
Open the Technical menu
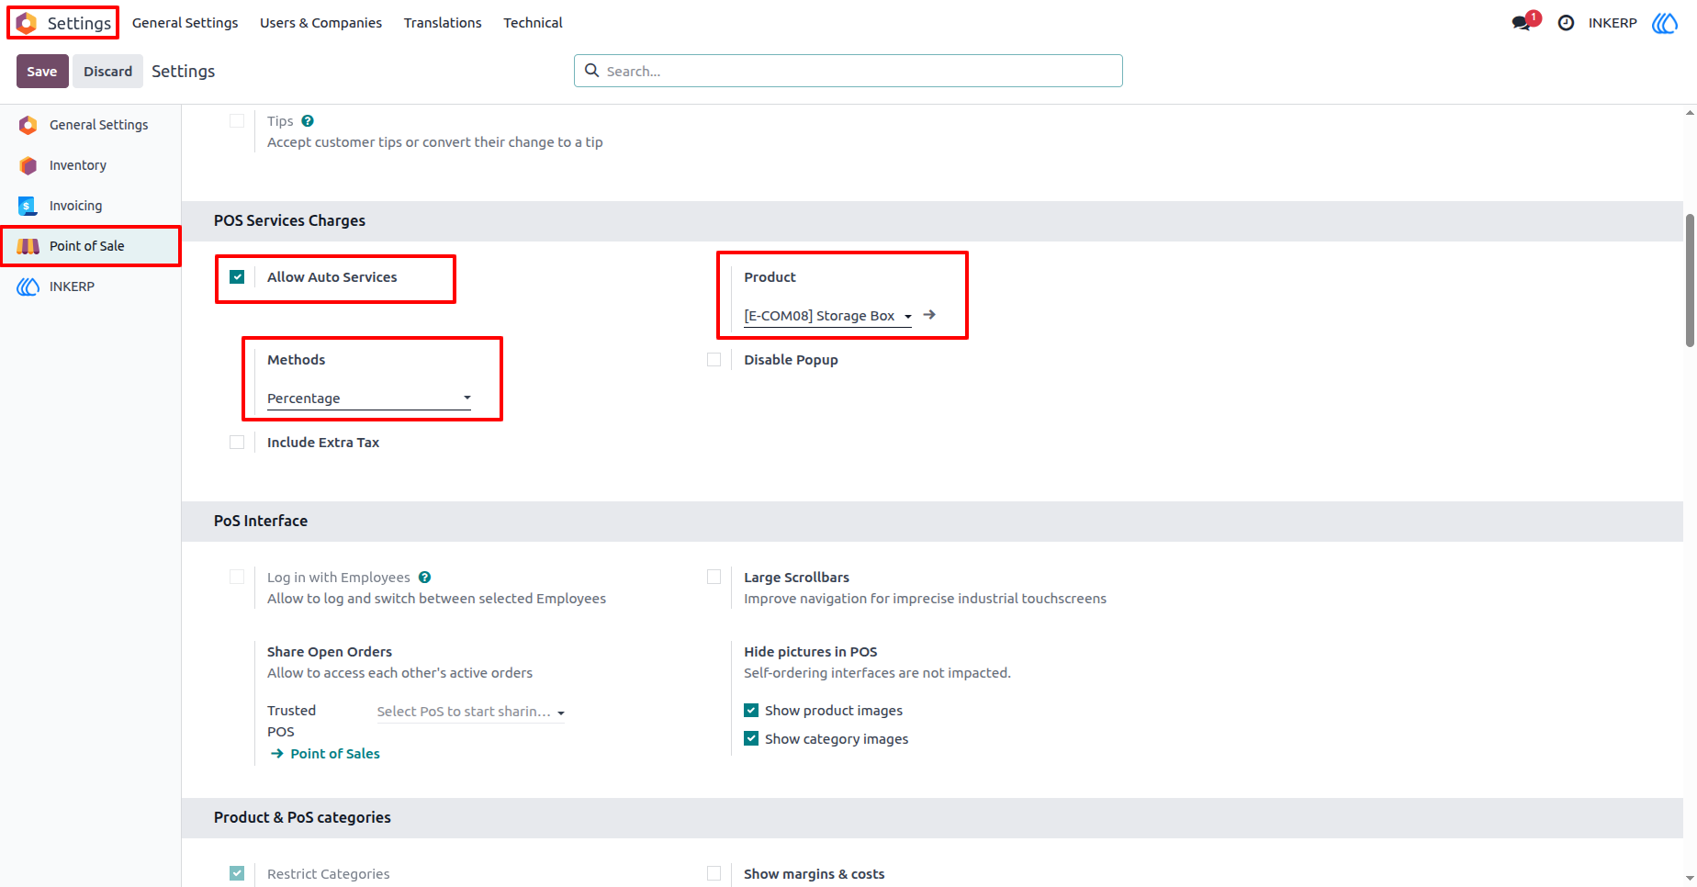click(x=533, y=23)
